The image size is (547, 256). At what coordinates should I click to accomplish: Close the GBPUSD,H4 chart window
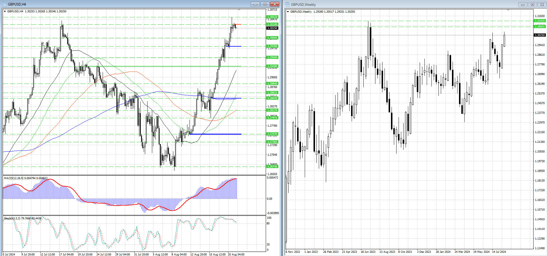tap(275, 4)
